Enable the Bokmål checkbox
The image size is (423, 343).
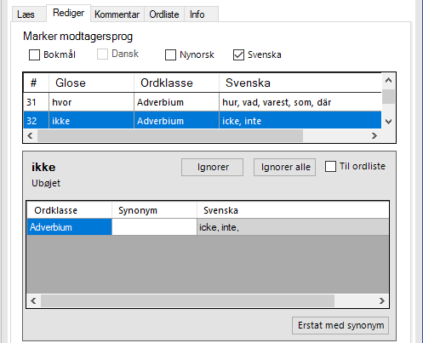point(35,54)
